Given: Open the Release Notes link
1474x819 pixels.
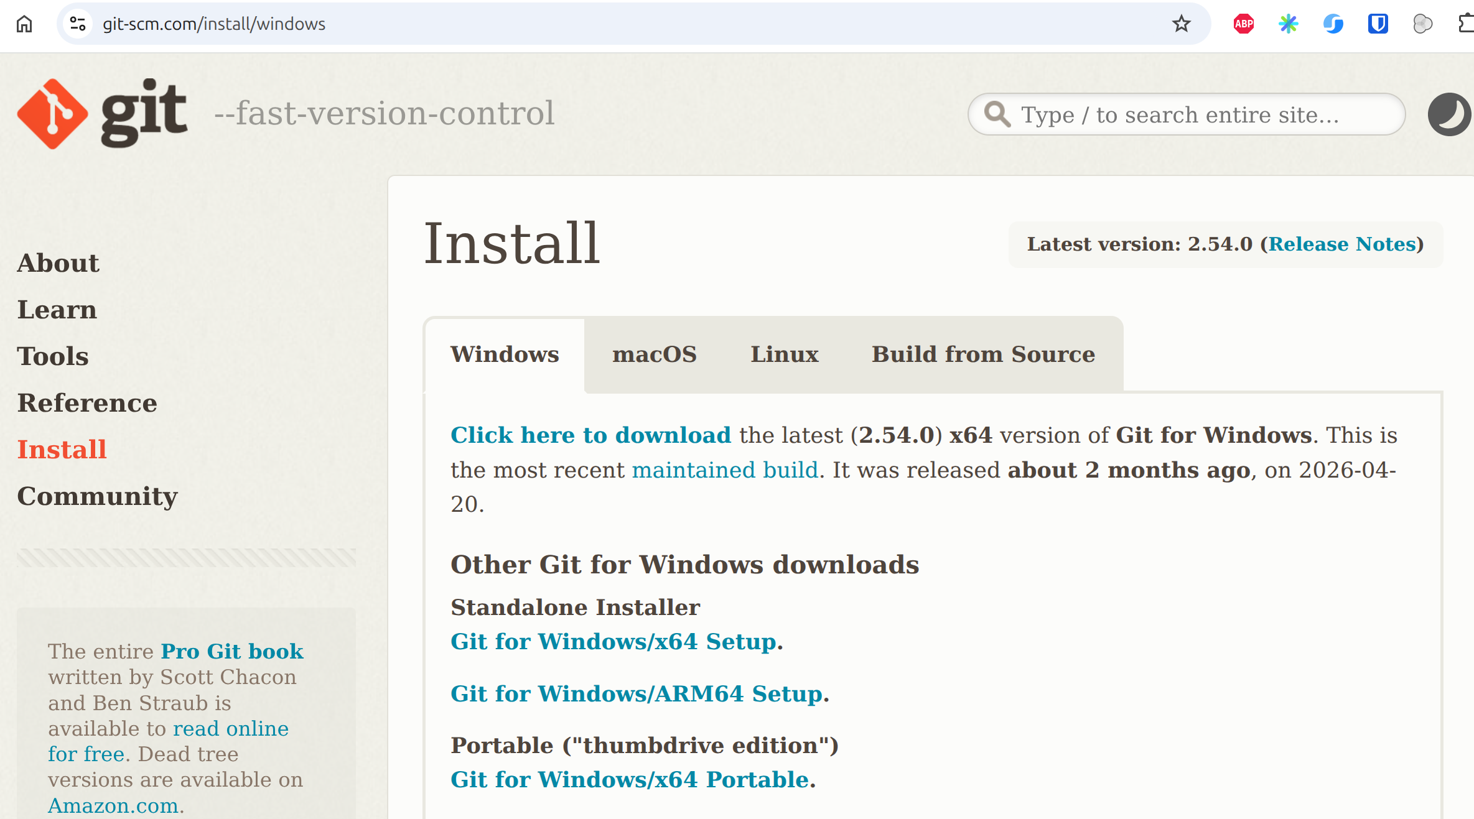Looking at the screenshot, I should click(1343, 244).
